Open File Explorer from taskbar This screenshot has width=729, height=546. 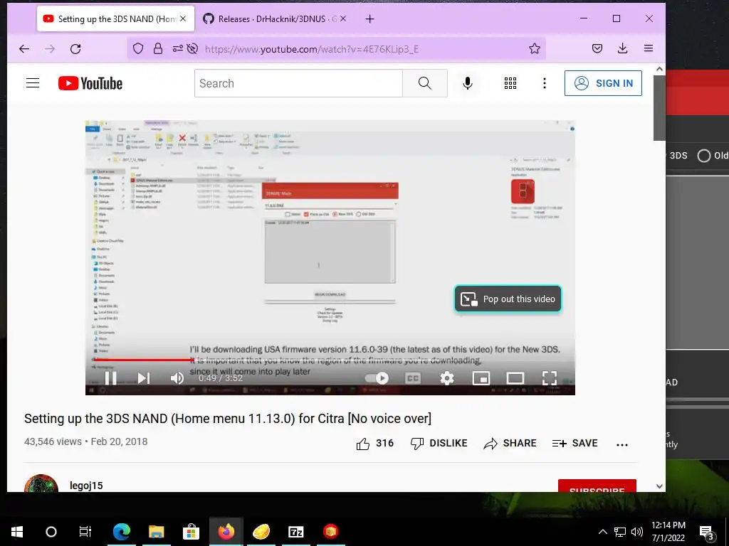156,532
